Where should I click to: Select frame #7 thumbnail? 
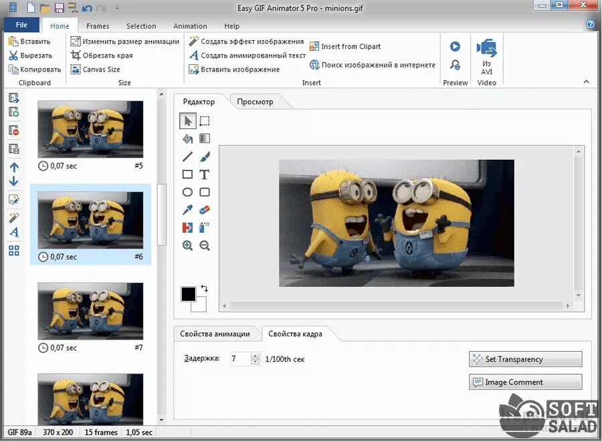click(90, 311)
